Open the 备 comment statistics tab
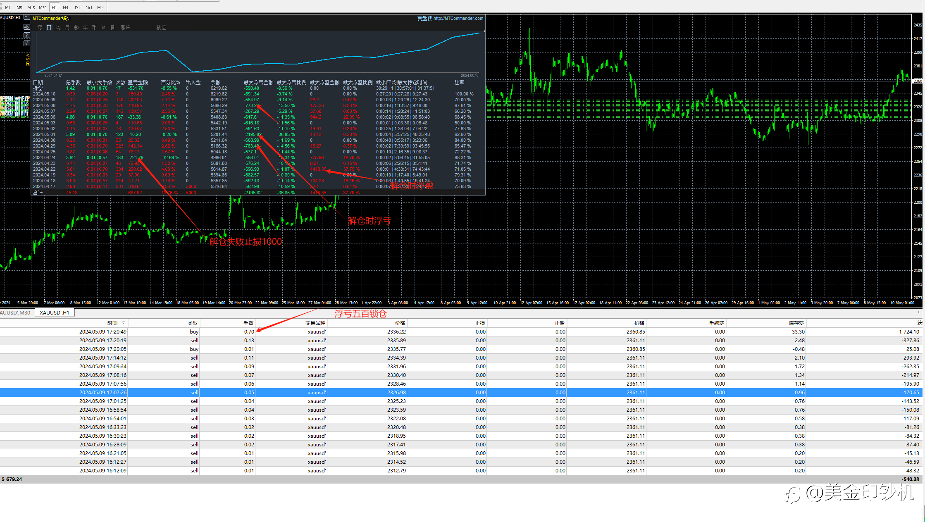Image resolution: width=925 pixels, height=522 pixels. coord(112,27)
